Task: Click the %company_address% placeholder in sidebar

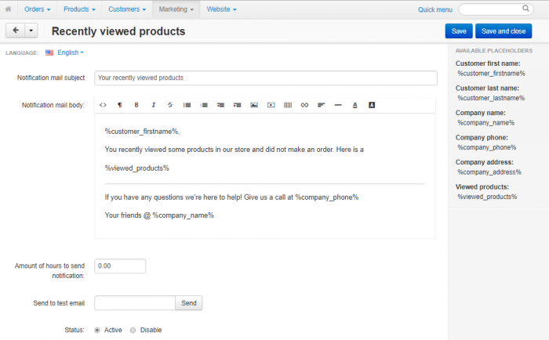Action: [x=489, y=172]
